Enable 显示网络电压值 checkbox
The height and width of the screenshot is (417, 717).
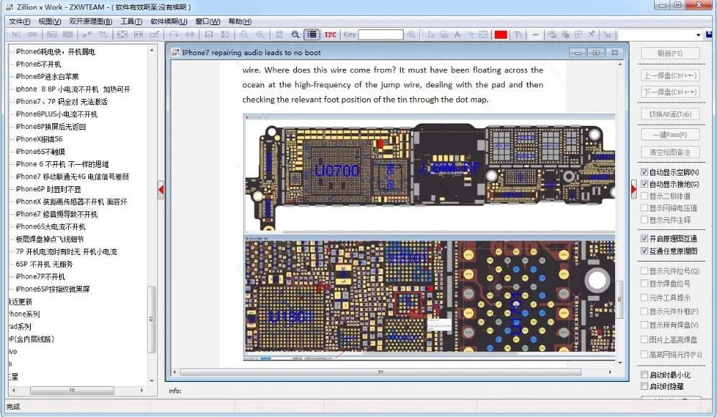coord(645,208)
